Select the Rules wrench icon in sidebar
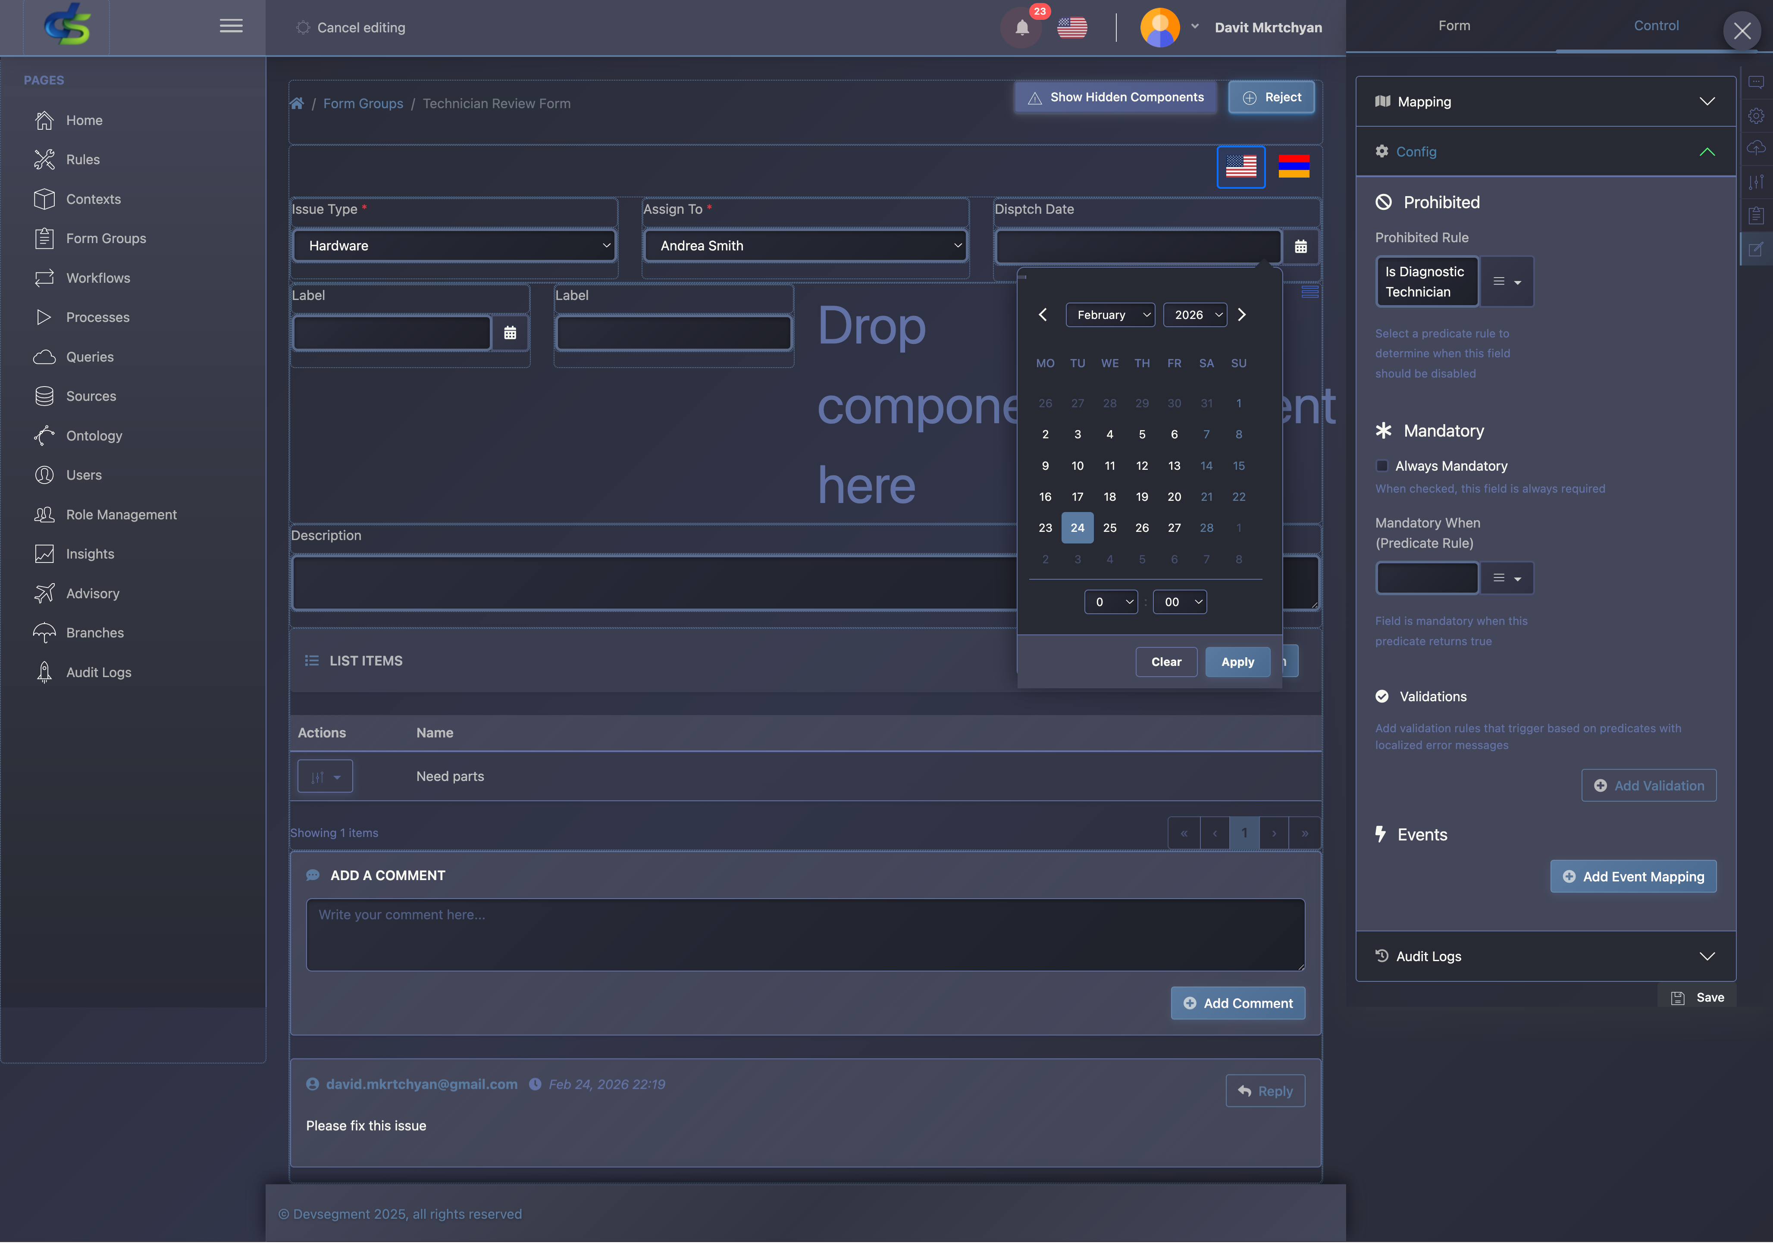The height and width of the screenshot is (1243, 1773). coord(45,159)
